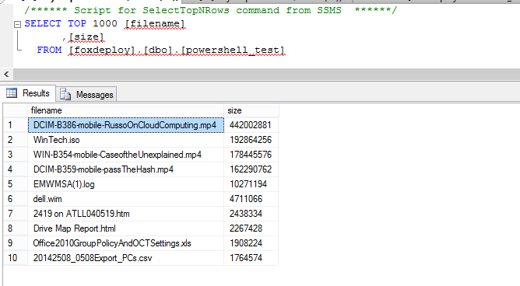Select row header 3
The width and height of the screenshot is (520, 286).
[x=16, y=155]
